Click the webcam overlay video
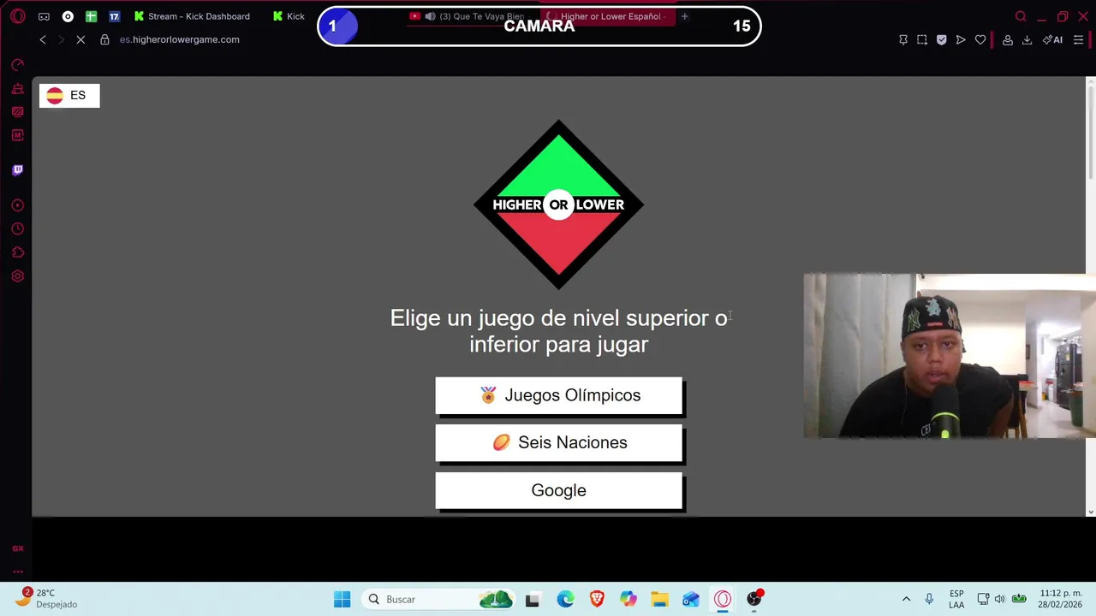Screen dimensions: 1096x616 point(950,356)
